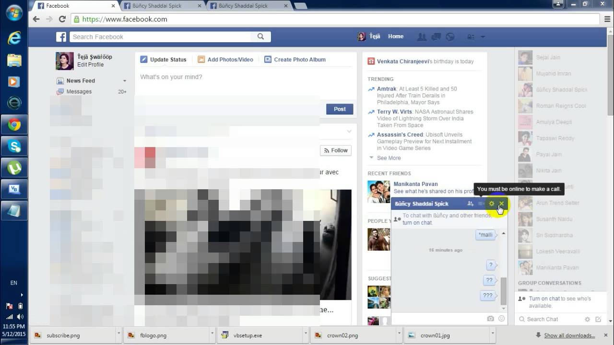The height and width of the screenshot is (345, 614).
Task: Open Skype from the taskbar
Action: click(14, 146)
